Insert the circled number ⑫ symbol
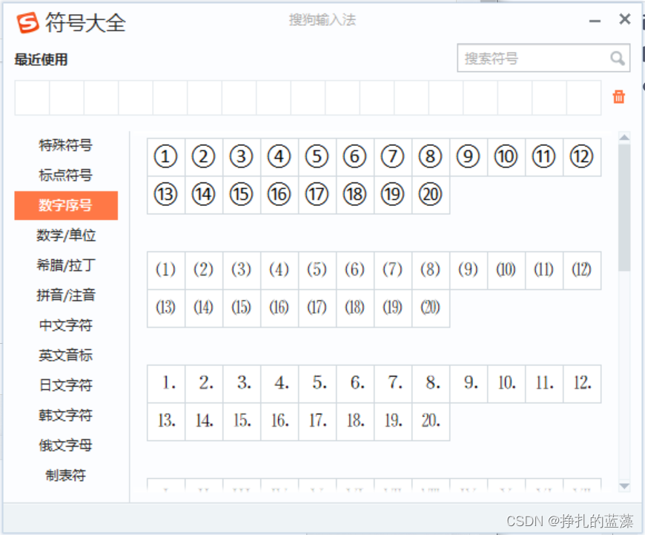This screenshot has height=535, width=645. tap(582, 157)
